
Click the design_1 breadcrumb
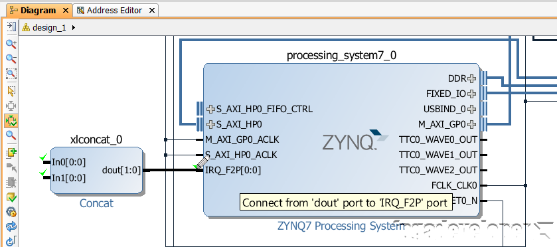click(49, 28)
